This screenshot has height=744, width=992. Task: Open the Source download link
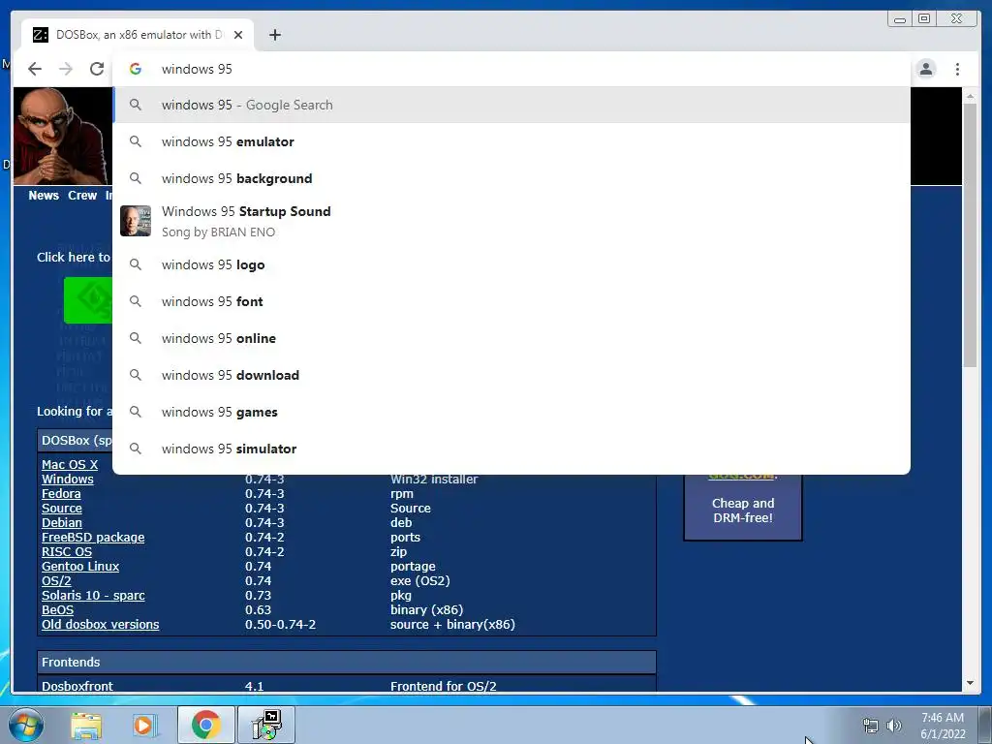tap(62, 508)
